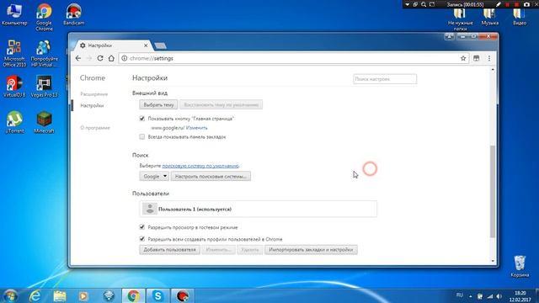Select the Музыка desktop folder
Image resolution: width=539 pixels, height=303 pixels.
click(x=490, y=17)
